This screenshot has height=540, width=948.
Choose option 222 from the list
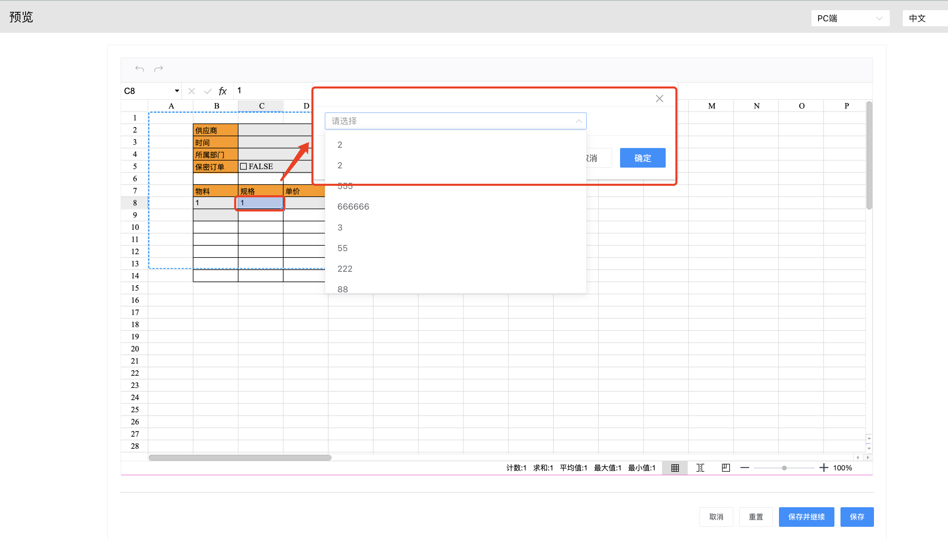point(345,269)
